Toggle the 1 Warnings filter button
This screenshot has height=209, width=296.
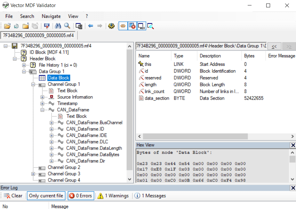click(x=113, y=196)
